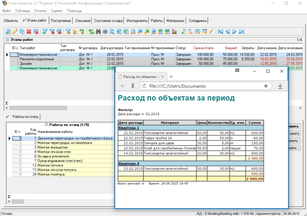Toggle sort on ID column of Работы по этапу
307x216 pixels.
pos(17,131)
